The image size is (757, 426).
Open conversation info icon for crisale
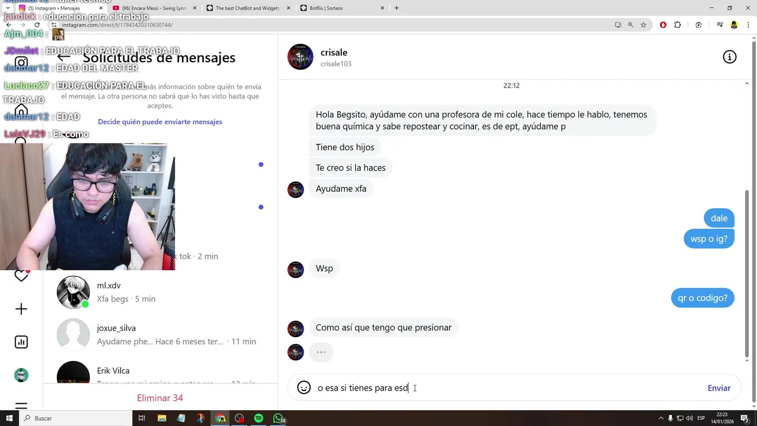pos(729,57)
